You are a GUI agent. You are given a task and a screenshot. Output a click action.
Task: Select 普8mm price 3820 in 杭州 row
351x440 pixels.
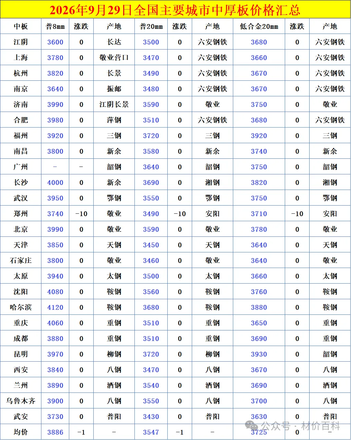(55, 73)
